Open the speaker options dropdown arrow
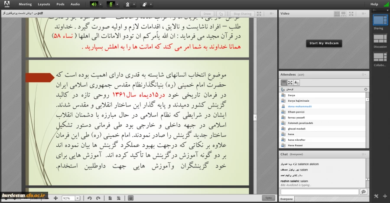 101,4
